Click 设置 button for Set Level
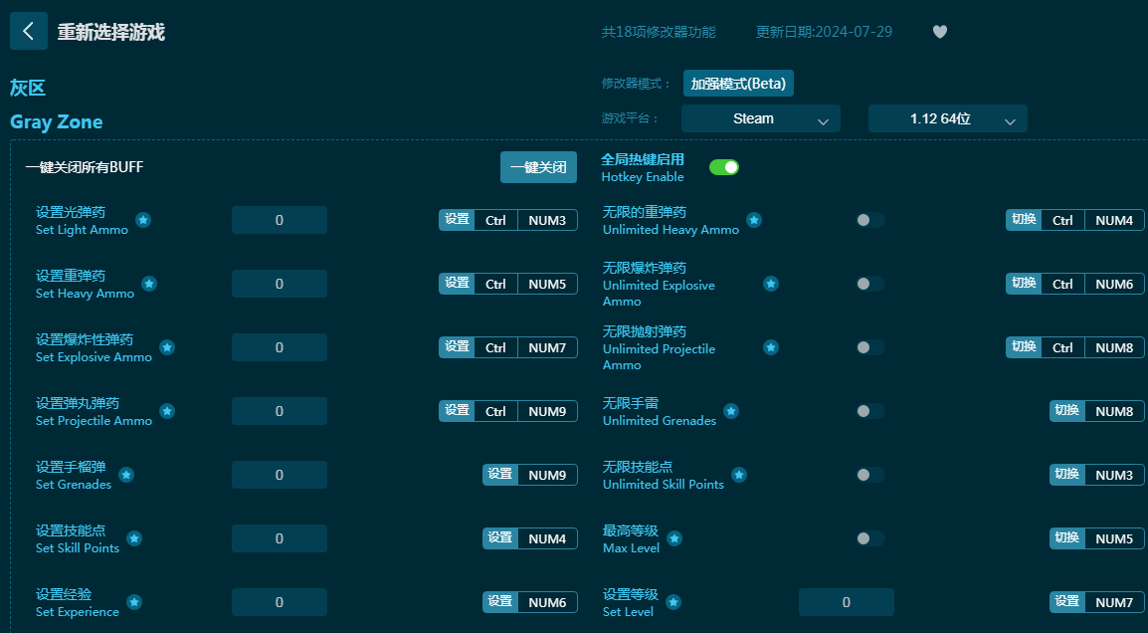This screenshot has width=1148, height=633. click(x=1066, y=602)
